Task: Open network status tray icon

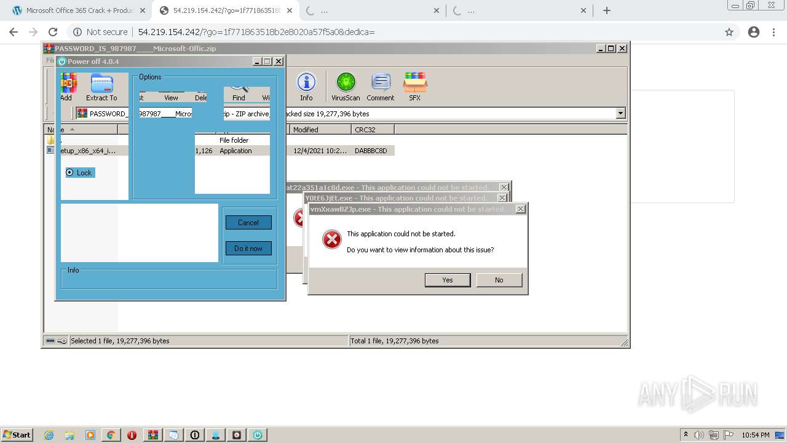Action: 714,435
